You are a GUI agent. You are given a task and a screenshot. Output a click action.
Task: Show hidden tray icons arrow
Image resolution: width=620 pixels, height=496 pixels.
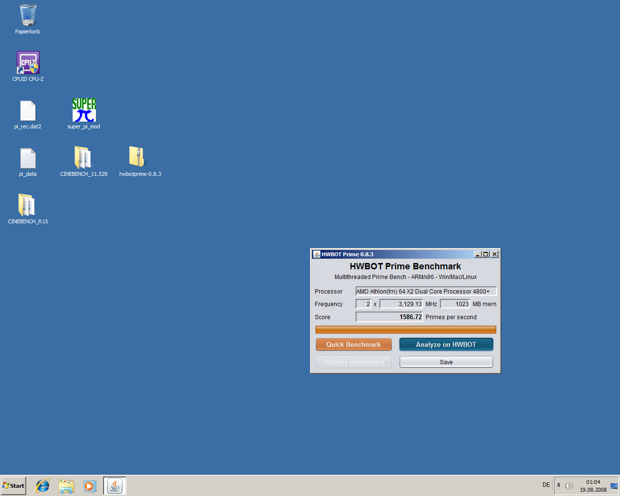(x=558, y=485)
